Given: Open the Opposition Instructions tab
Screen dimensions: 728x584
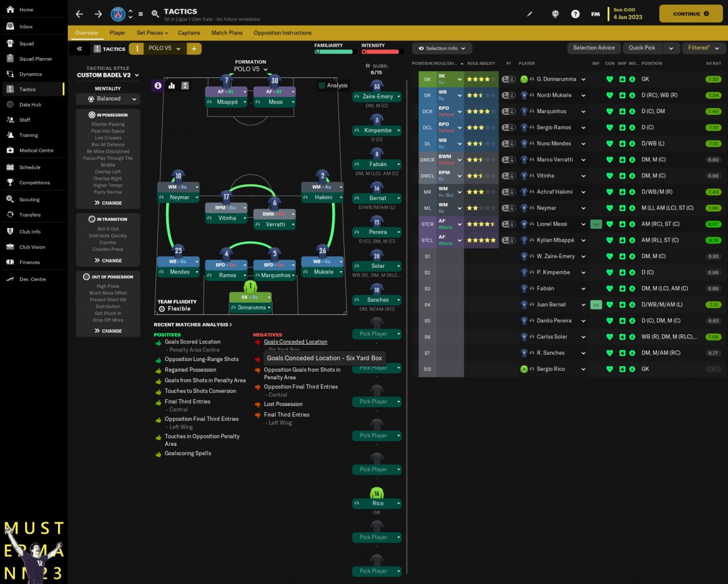Looking at the screenshot, I should pos(283,33).
